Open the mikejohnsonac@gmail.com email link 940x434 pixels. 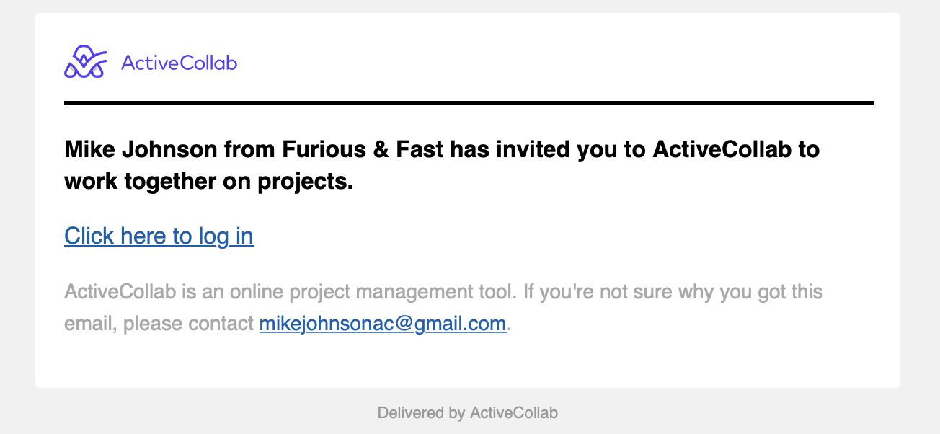[383, 324]
